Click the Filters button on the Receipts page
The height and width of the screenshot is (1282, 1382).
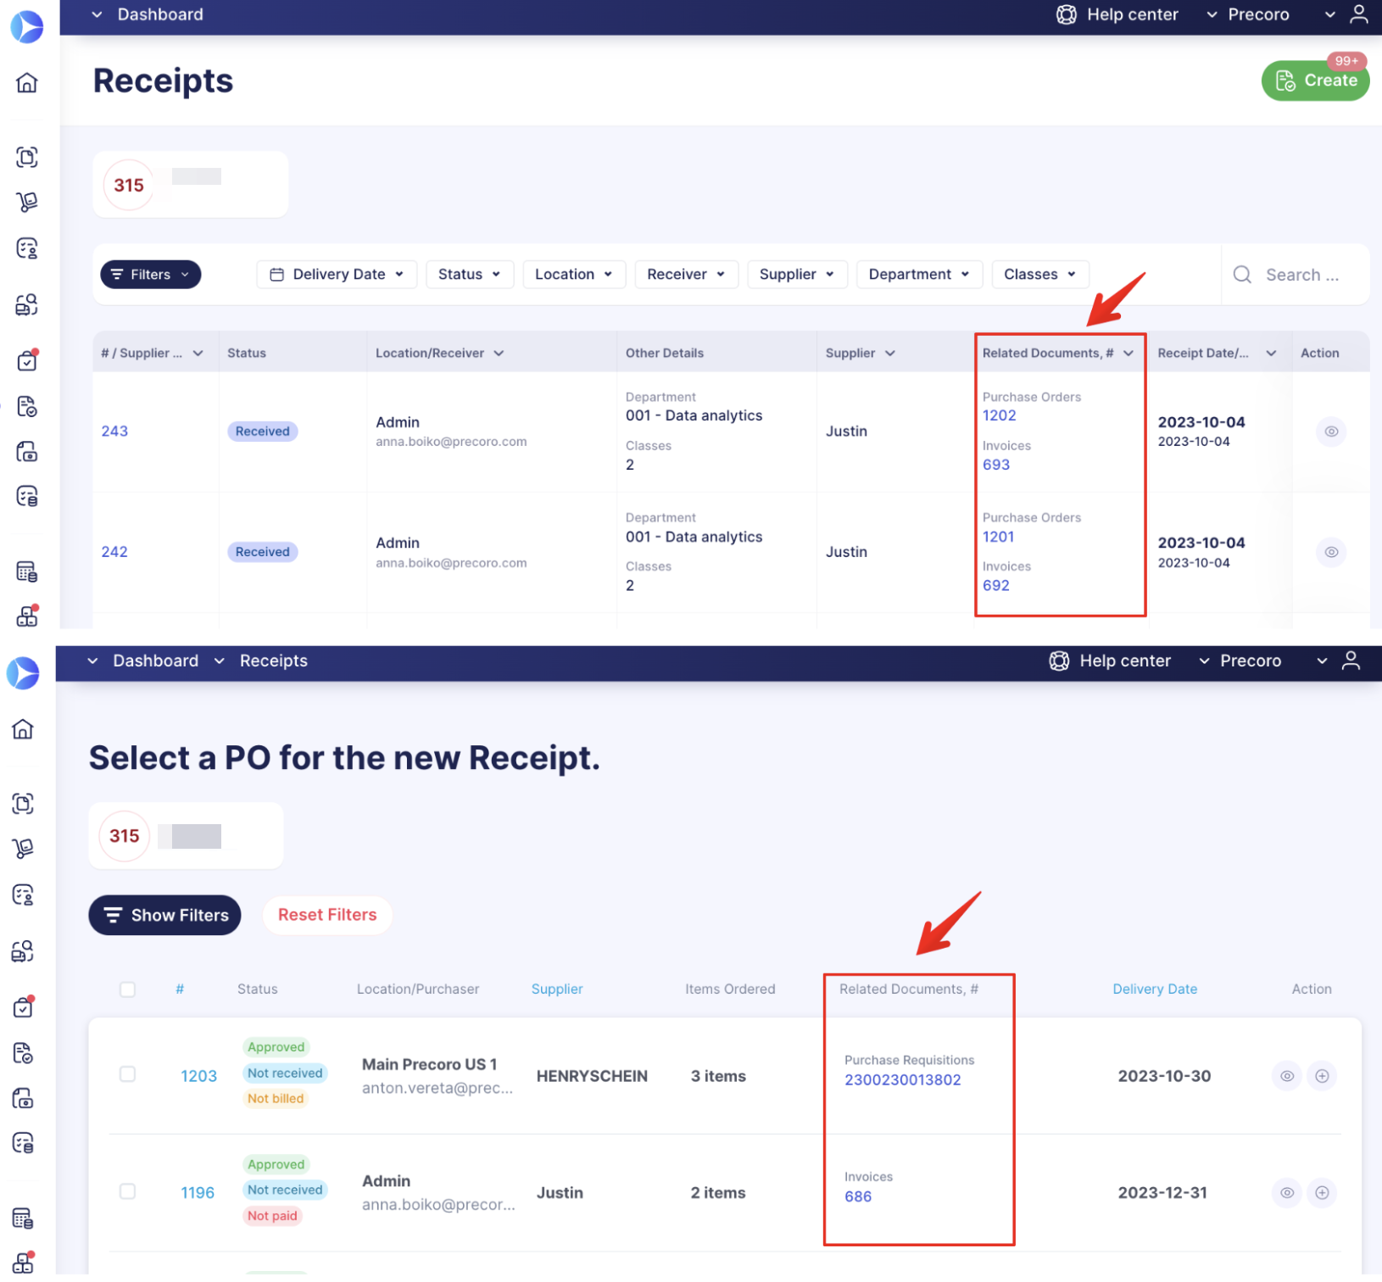click(x=151, y=275)
